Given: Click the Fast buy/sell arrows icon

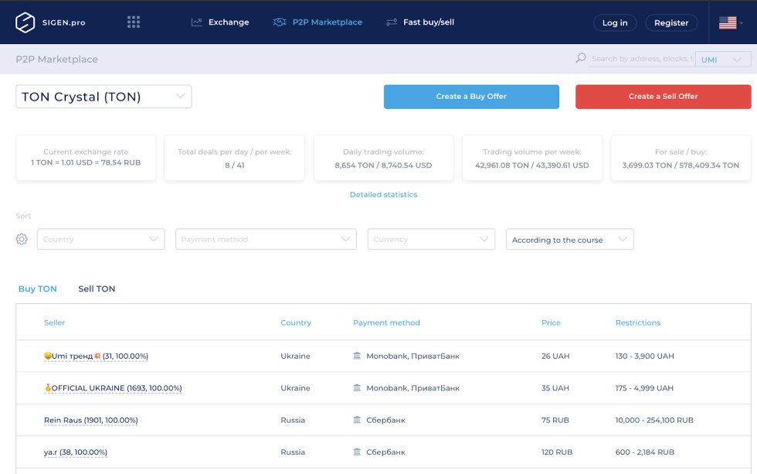Looking at the screenshot, I should pos(392,22).
